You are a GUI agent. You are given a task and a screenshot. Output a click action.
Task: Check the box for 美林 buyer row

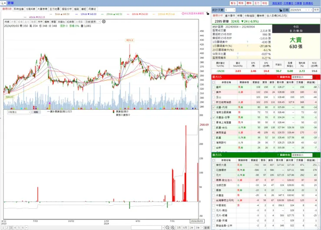(x=213, y=92)
